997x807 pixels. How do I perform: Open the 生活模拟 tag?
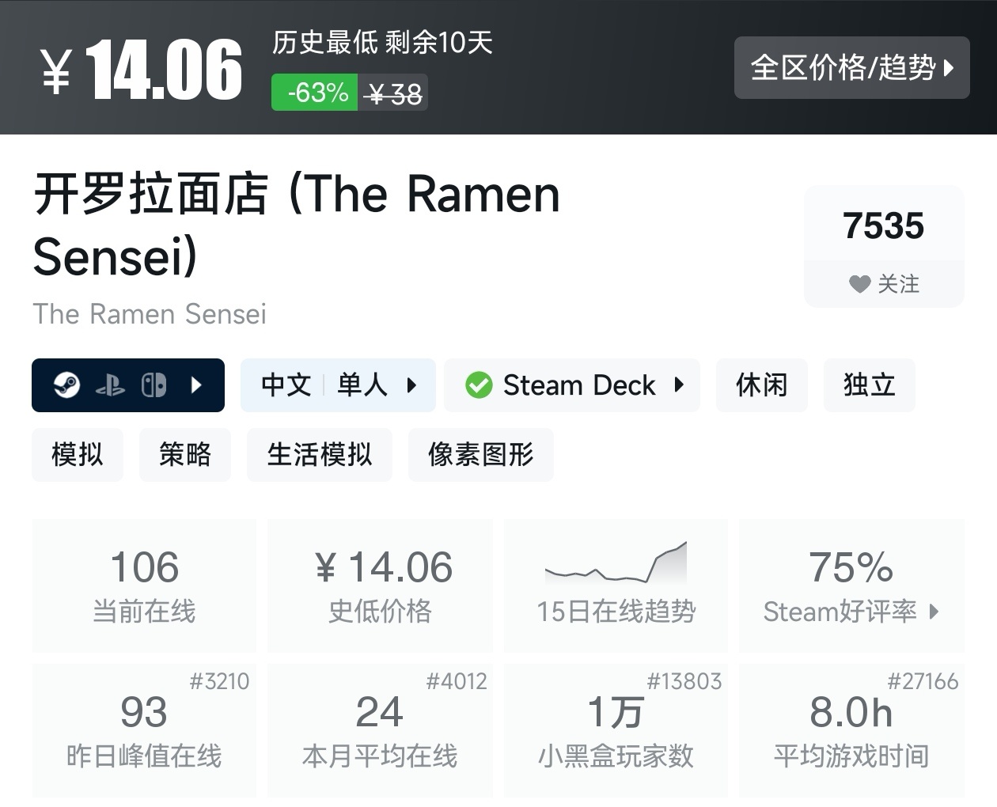[319, 455]
